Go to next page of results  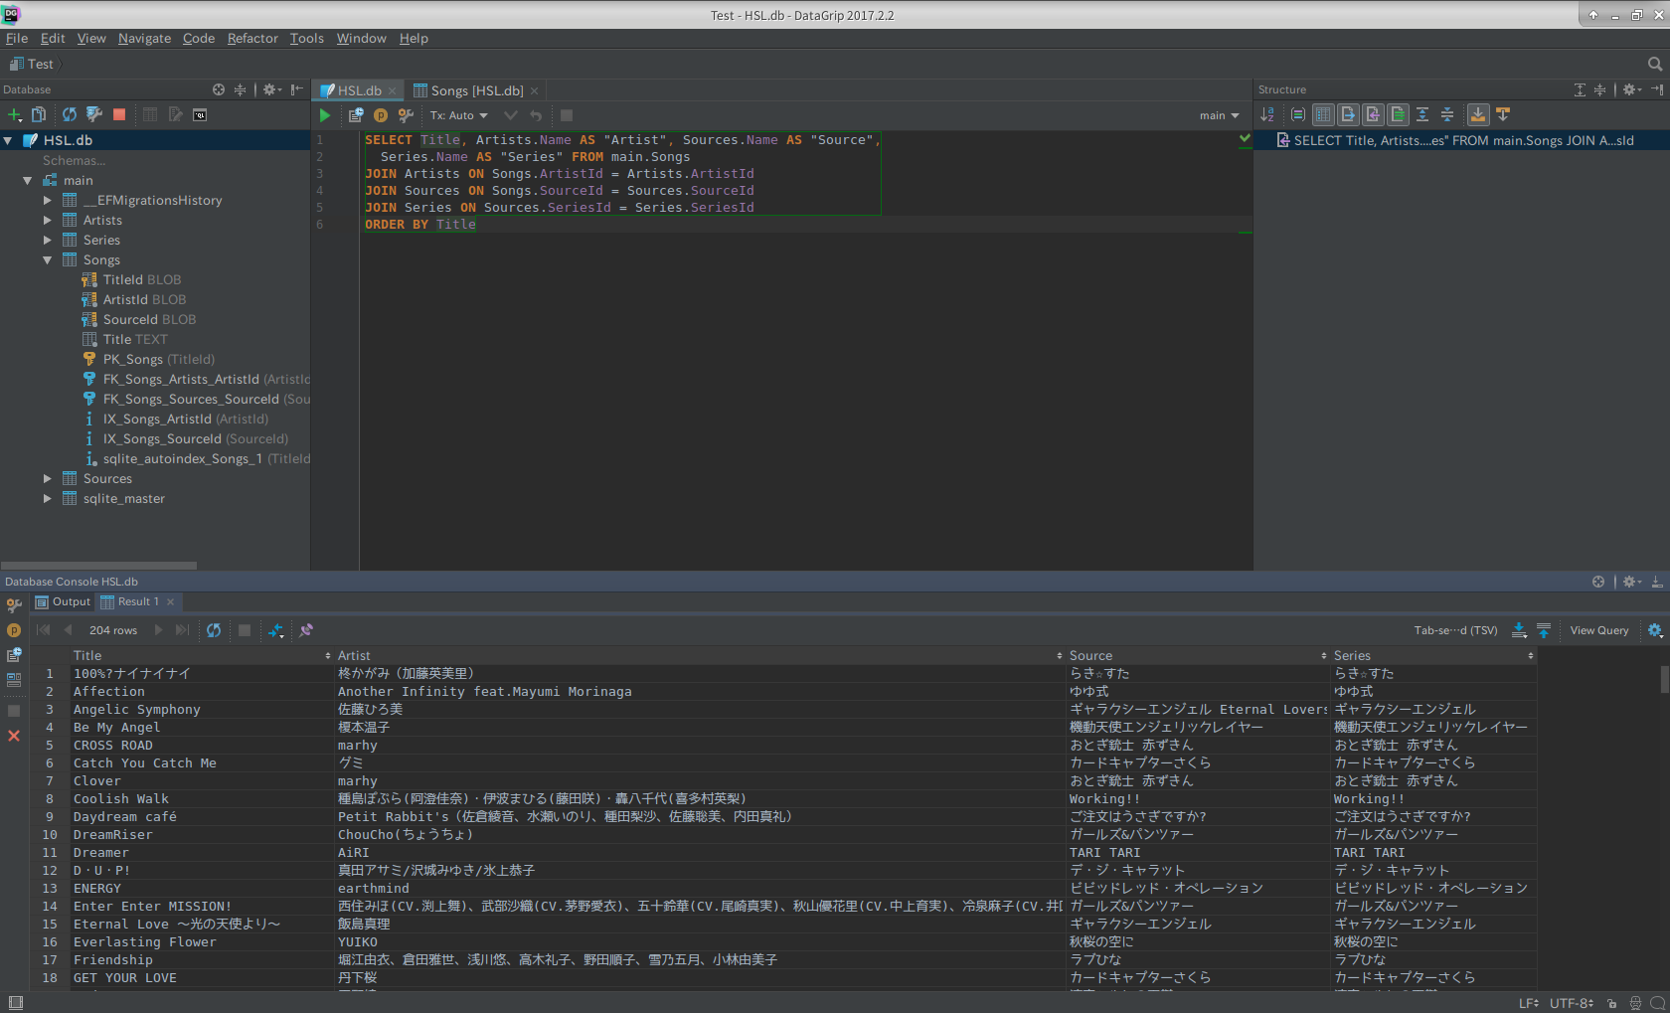point(158,630)
